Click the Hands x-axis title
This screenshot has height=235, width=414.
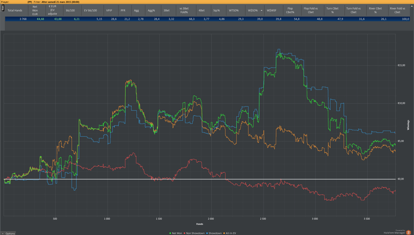(x=200, y=224)
